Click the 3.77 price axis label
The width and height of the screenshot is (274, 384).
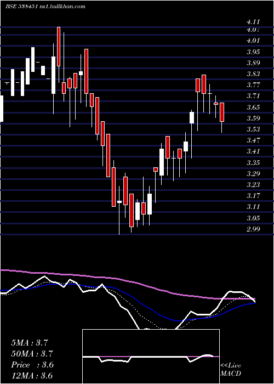click(253, 85)
